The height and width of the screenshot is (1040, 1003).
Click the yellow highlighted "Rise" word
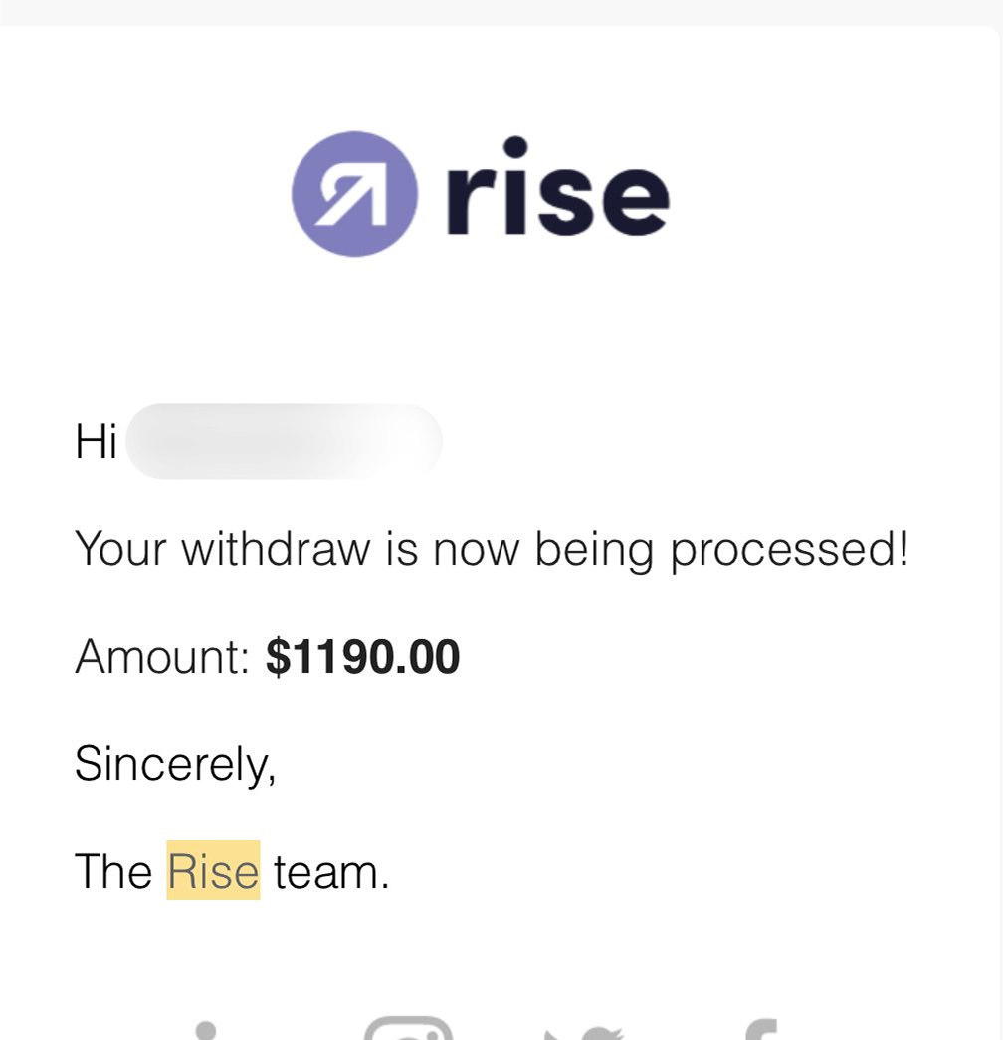(x=213, y=871)
